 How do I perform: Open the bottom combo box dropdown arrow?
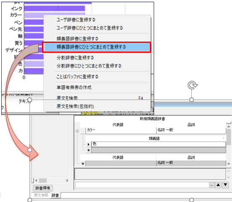(x=211, y=185)
